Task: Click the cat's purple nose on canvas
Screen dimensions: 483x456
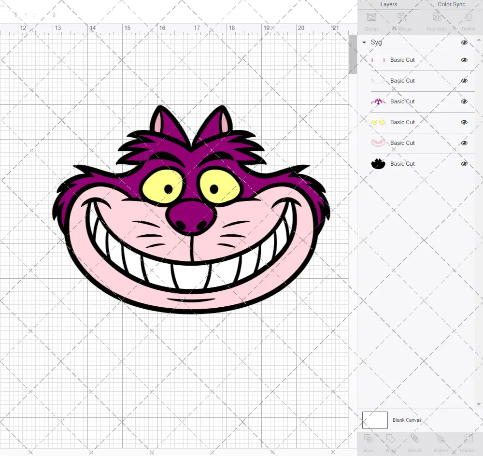Action: point(192,216)
